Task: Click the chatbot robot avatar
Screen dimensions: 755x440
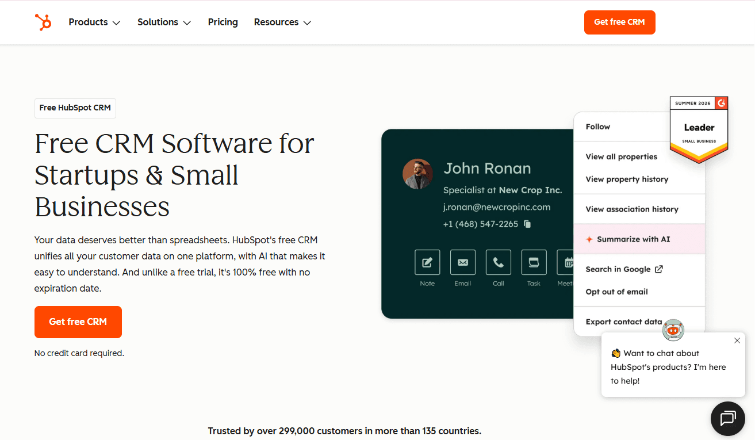Action: click(x=673, y=330)
